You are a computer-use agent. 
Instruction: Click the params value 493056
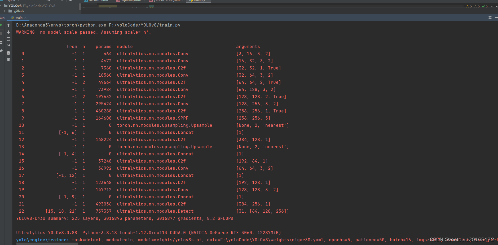click(104, 204)
